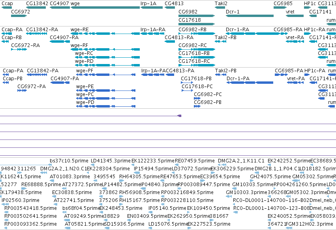Select transcript wge-RF
The image size is (336, 230).
point(105,49)
